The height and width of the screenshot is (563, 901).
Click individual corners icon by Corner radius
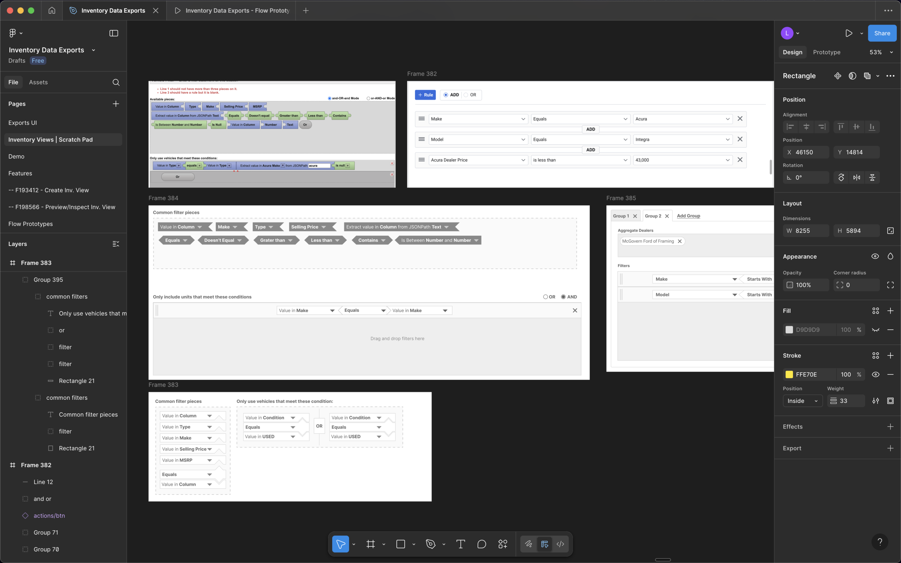pos(890,285)
